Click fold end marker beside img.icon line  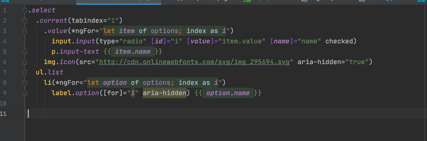(24, 62)
